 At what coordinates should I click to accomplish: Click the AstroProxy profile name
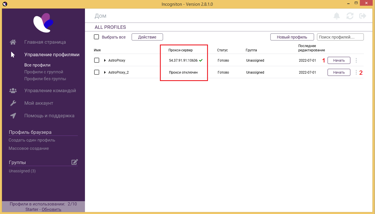[x=117, y=60]
